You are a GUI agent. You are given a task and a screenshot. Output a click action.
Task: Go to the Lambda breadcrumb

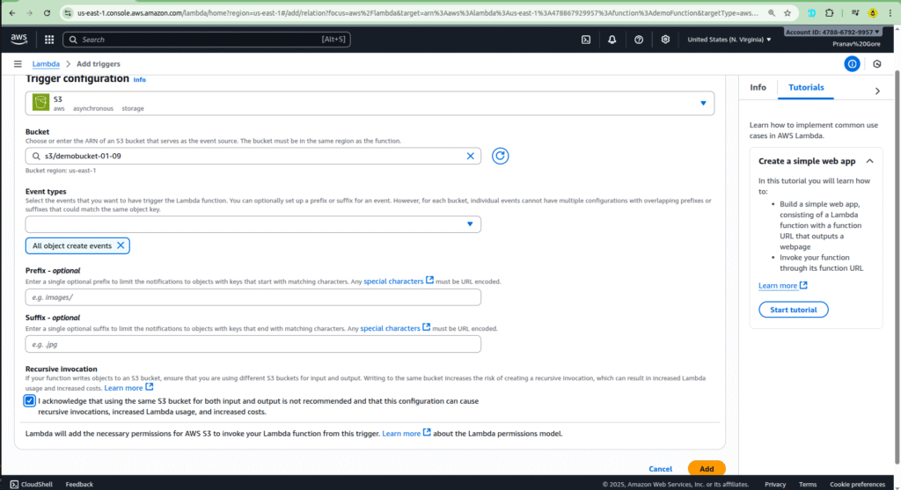tap(46, 63)
